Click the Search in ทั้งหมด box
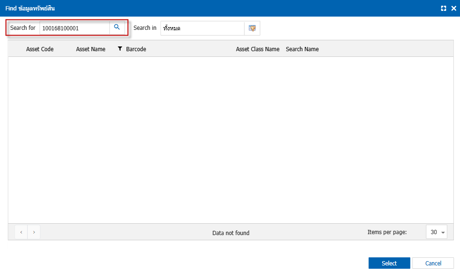The height and width of the screenshot is (273, 460). click(x=202, y=28)
